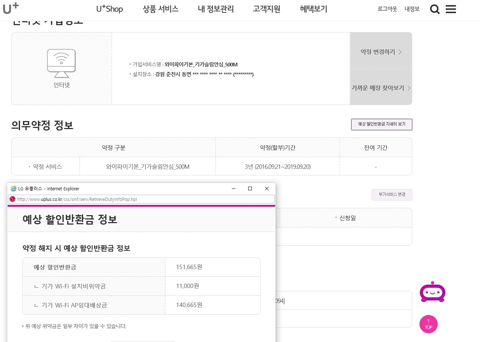
Task: Open the search magnifier icon
Action: tap(434, 9)
